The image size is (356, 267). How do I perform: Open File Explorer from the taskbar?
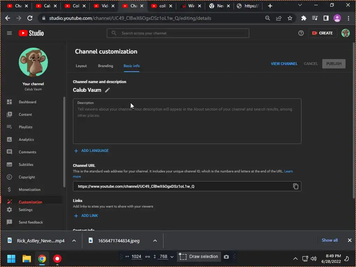(x=26, y=259)
